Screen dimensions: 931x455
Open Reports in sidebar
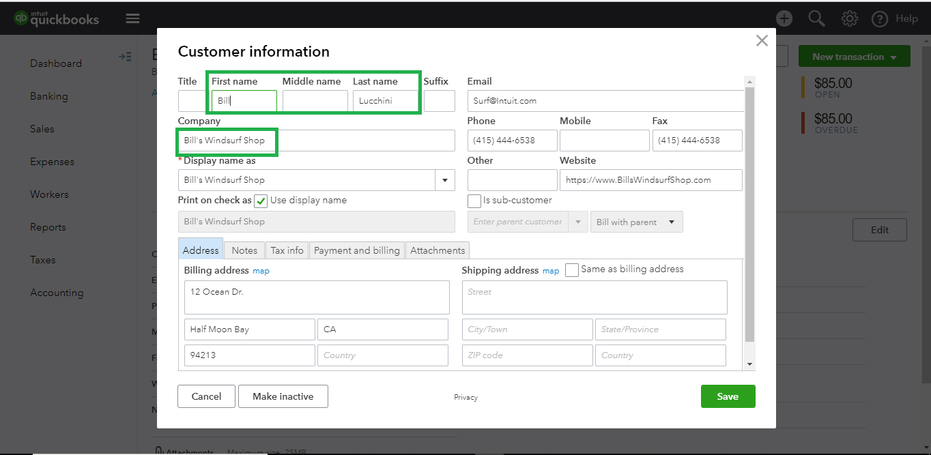tap(48, 227)
